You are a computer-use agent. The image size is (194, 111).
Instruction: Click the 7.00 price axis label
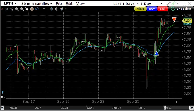pyautogui.click(x=187, y=46)
